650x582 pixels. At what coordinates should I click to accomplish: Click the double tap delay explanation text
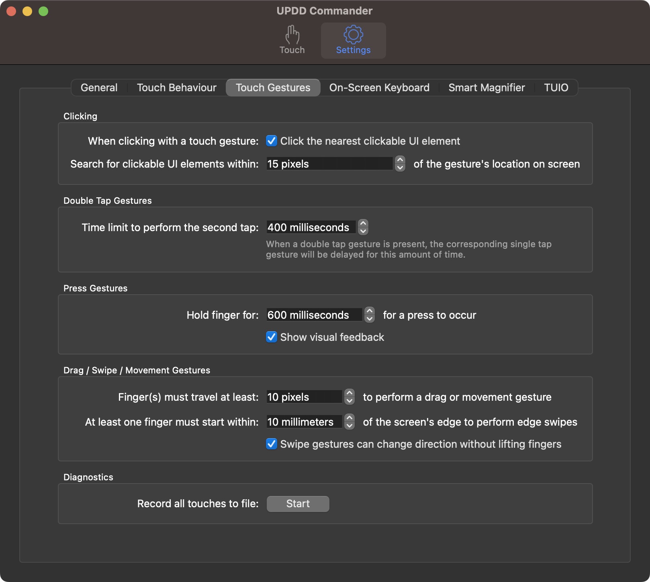point(409,249)
